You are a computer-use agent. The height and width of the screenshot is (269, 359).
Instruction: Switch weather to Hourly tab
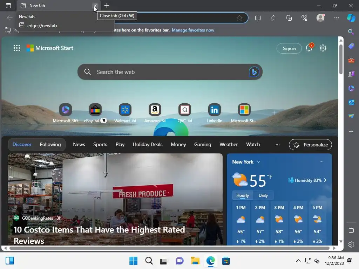click(243, 195)
